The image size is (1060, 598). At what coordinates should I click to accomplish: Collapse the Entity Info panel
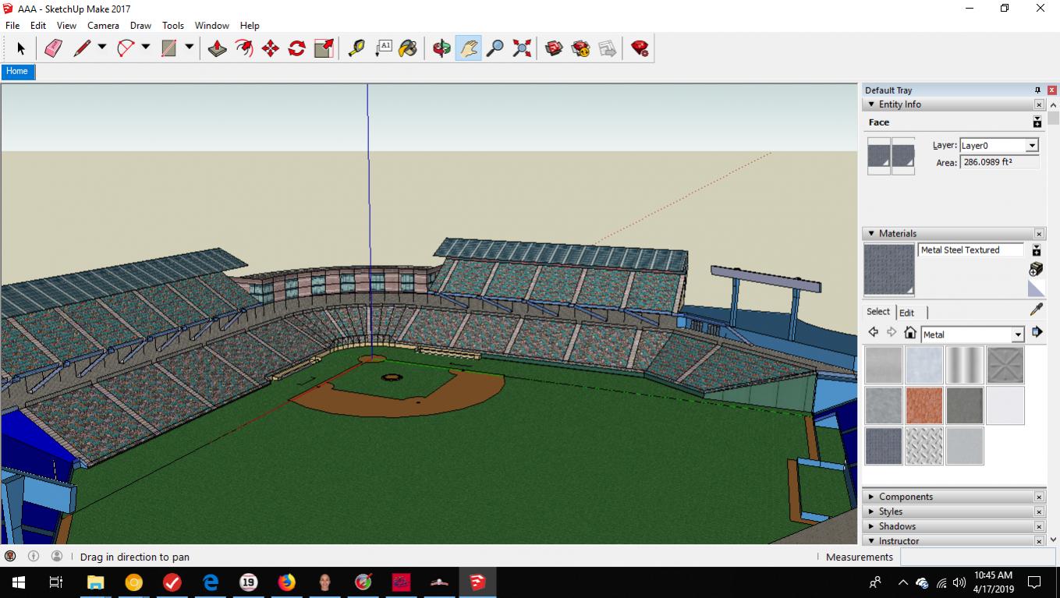pos(871,104)
